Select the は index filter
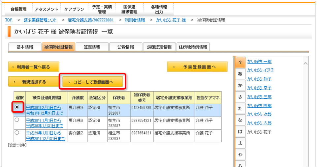This screenshot has height=167, width=317. click(240, 131)
